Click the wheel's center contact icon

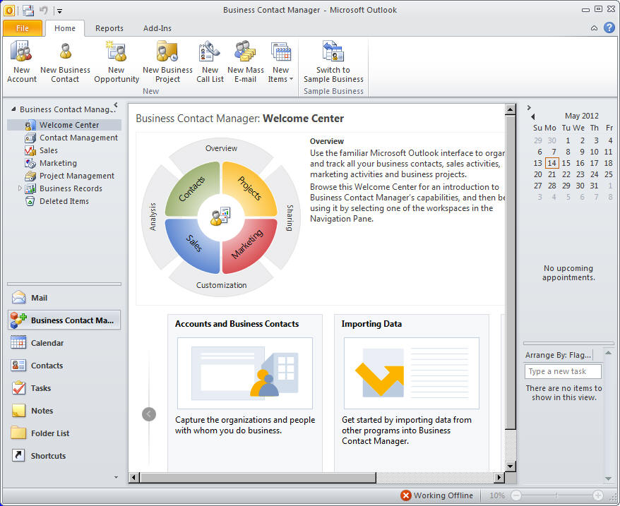220,216
